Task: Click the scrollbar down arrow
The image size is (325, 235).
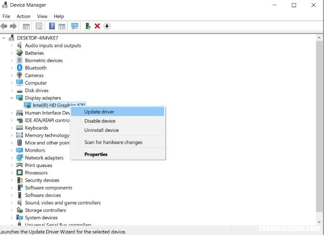Action: (319, 222)
